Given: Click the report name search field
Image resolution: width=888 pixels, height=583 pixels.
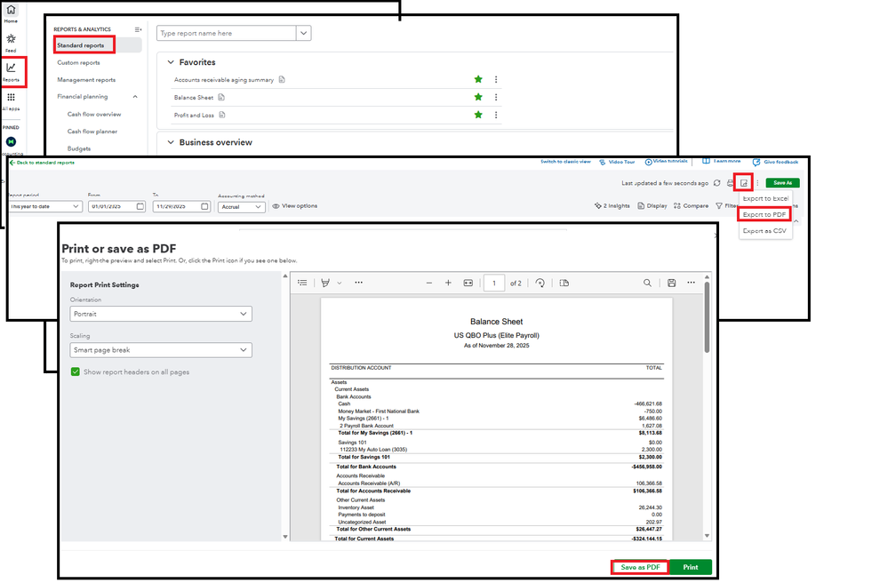Looking at the screenshot, I should tap(226, 33).
